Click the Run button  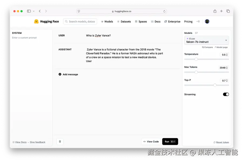point(170,142)
